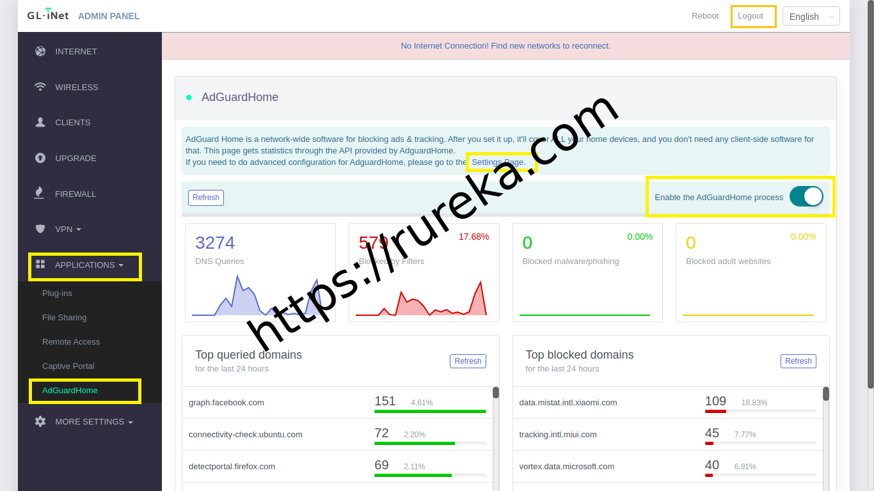Screen dimensions: 874x491
Task: Click the DNS Queries 3274 card
Action: (x=260, y=272)
